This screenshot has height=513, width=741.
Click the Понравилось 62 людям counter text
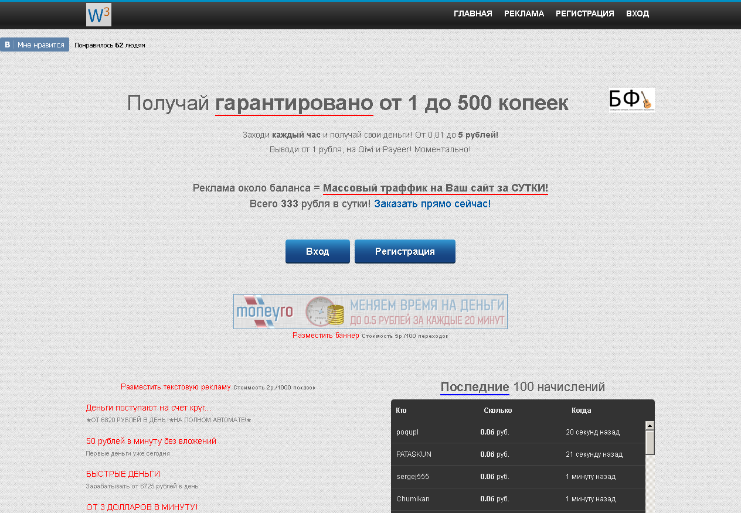coord(110,45)
